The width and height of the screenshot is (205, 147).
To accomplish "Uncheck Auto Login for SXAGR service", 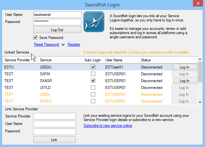I will point(93,81).
